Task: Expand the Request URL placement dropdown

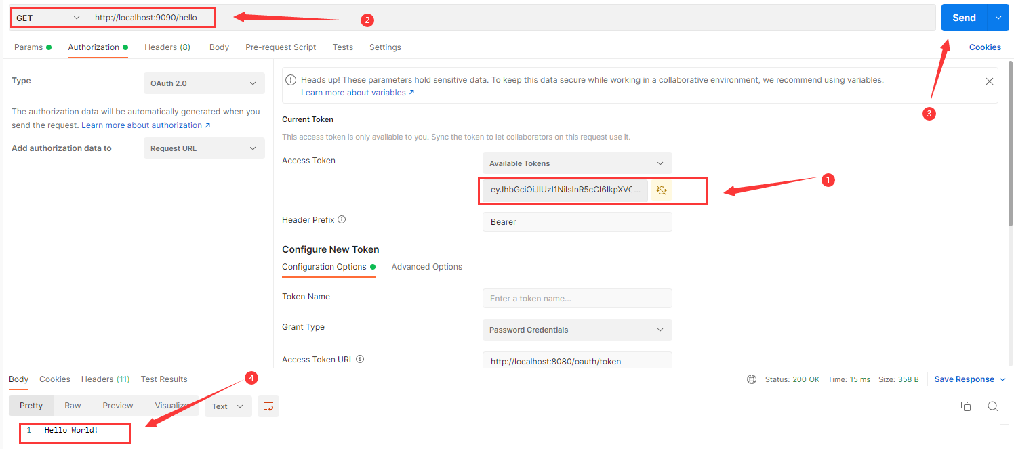Action: (204, 148)
